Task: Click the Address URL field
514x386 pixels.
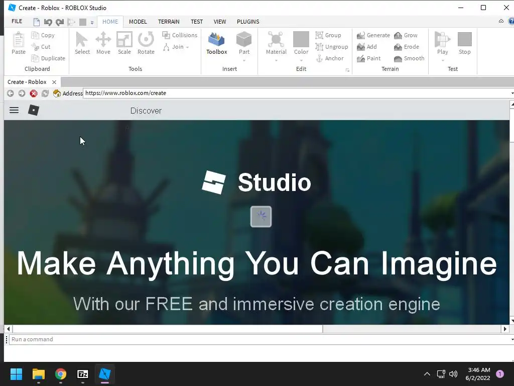Action: point(298,93)
